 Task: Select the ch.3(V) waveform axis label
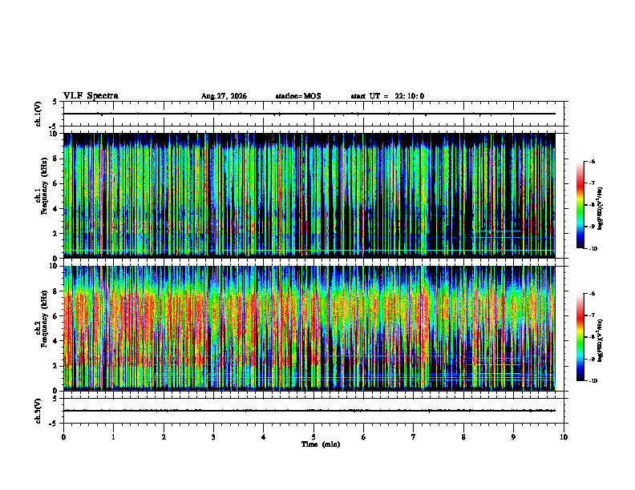(x=38, y=411)
